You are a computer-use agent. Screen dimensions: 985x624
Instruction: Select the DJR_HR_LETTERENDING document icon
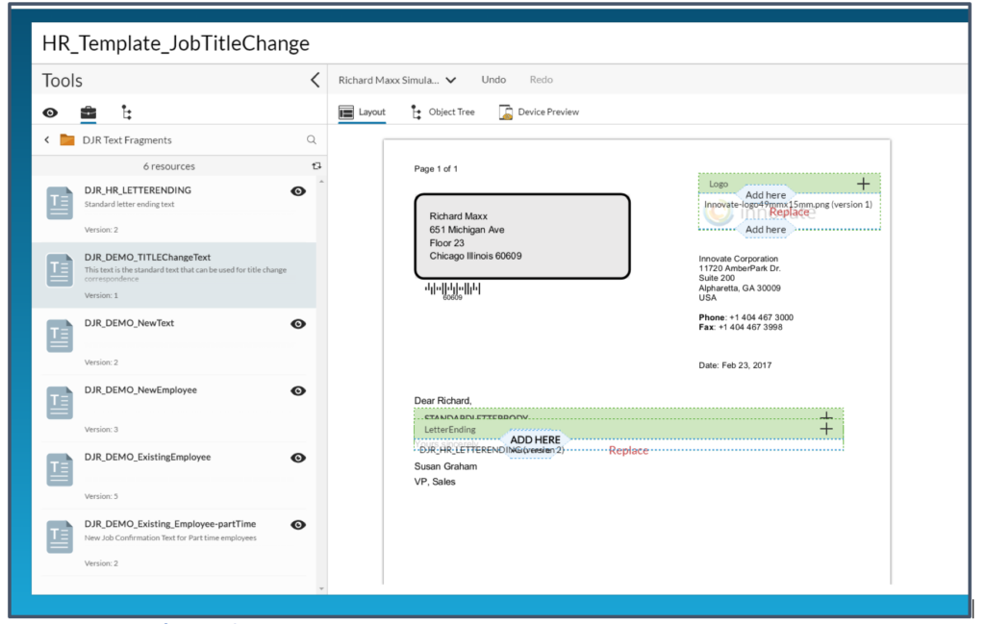[x=60, y=204]
